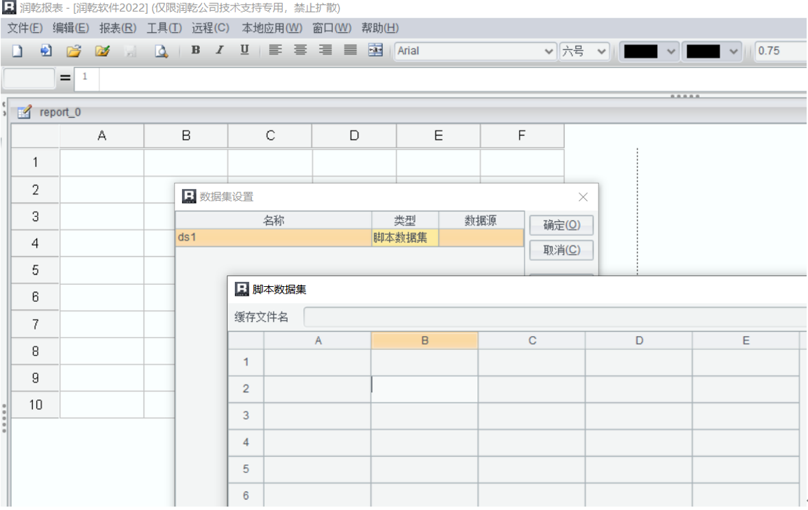Center align cell text
Viewport: 808px width, 510px height.
point(301,50)
